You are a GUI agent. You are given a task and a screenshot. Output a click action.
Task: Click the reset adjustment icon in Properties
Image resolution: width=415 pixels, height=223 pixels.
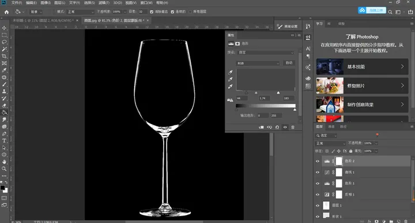pyautogui.click(x=277, y=127)
